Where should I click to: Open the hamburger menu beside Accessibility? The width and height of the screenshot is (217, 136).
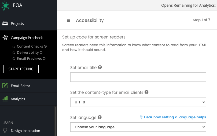(x=69, y=21)
